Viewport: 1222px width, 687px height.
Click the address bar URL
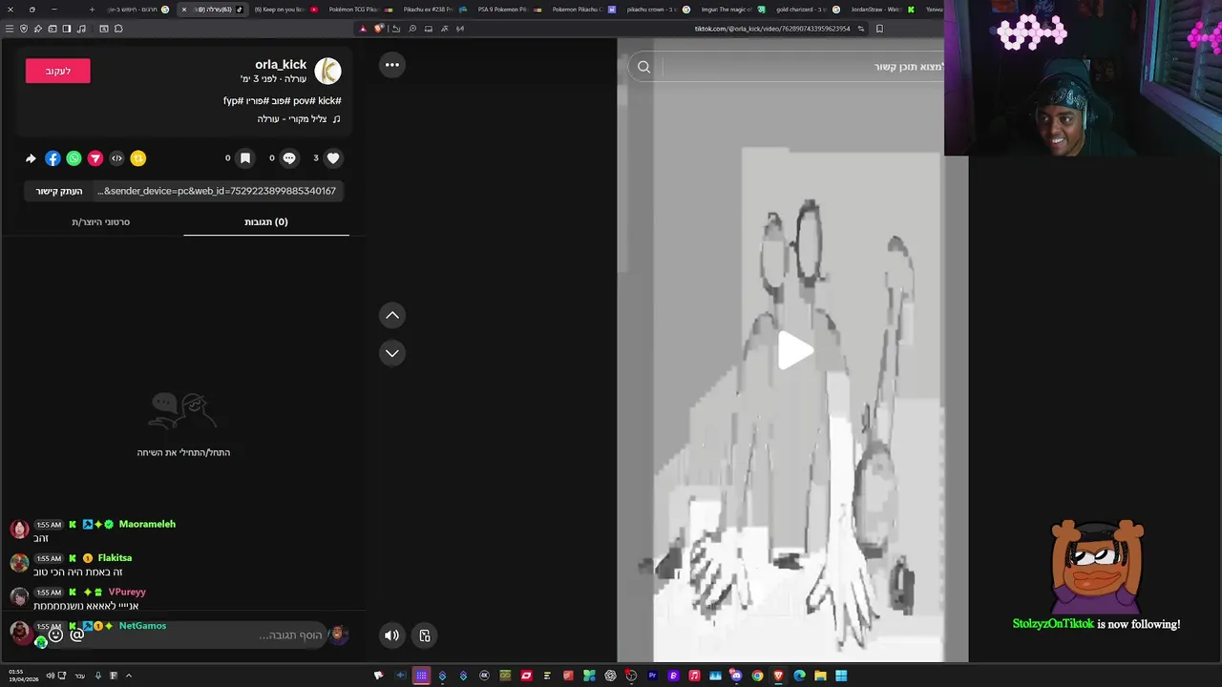[x=771, y=29]
